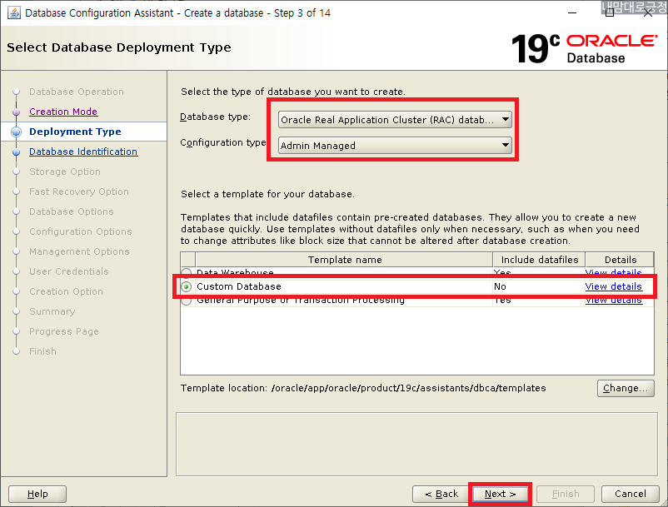The width and height of the screenshot is (668, 507).
Task: Click the template location path text
Action: coord(409,388)
